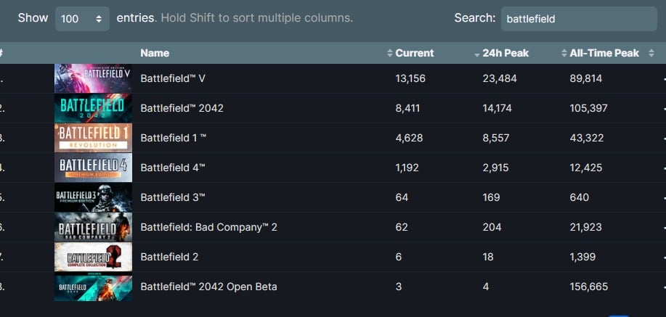Open Battlefield: Bad Company™ 2 link
The height and width of the screenshot is (317, 666).
(x=208, y=227)
